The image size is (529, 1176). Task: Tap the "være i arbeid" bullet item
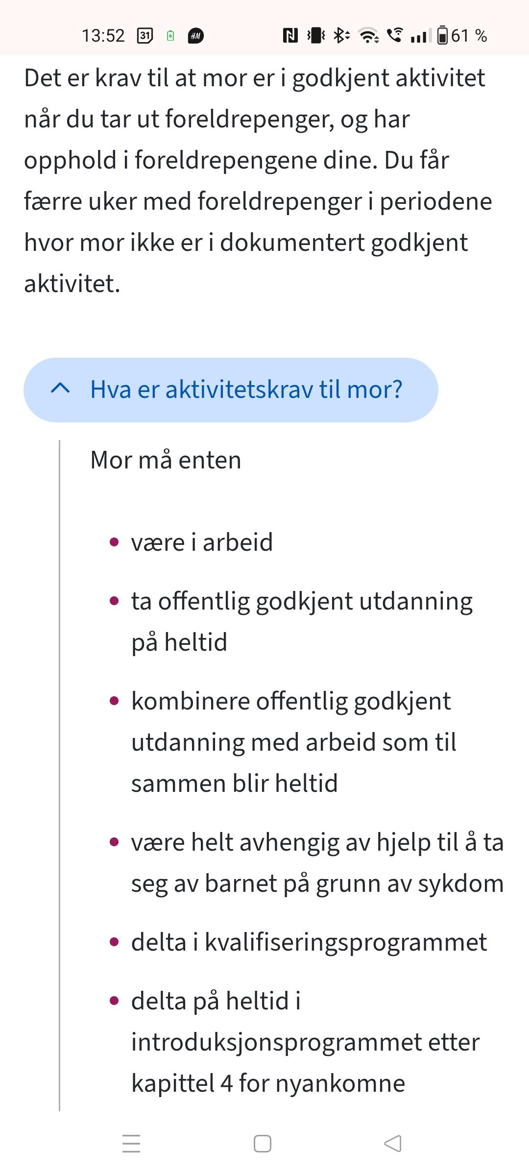(202, 542)
